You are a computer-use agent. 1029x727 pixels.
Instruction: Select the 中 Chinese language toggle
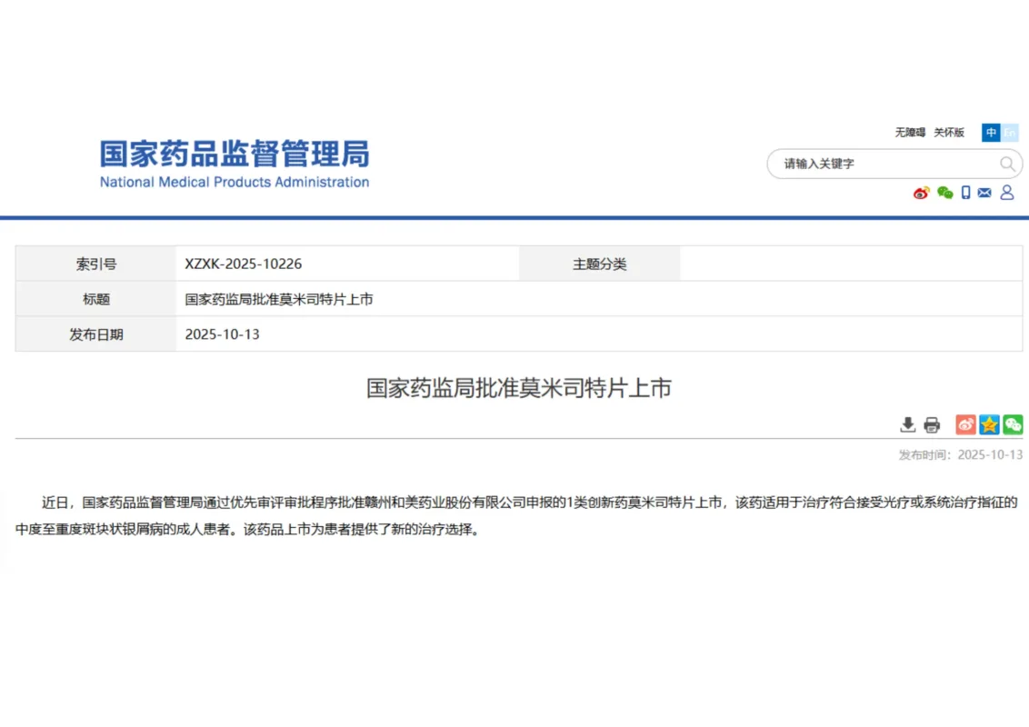(x=990, y=133)
